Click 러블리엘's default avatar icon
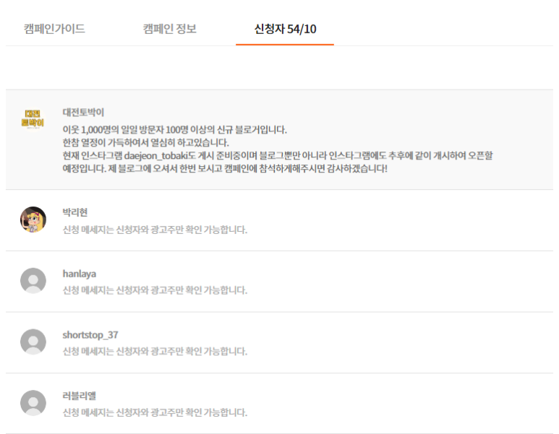Image resolution: width=559 pixels, height=434 pixels. pyautogui.click(x=33, y=403)
